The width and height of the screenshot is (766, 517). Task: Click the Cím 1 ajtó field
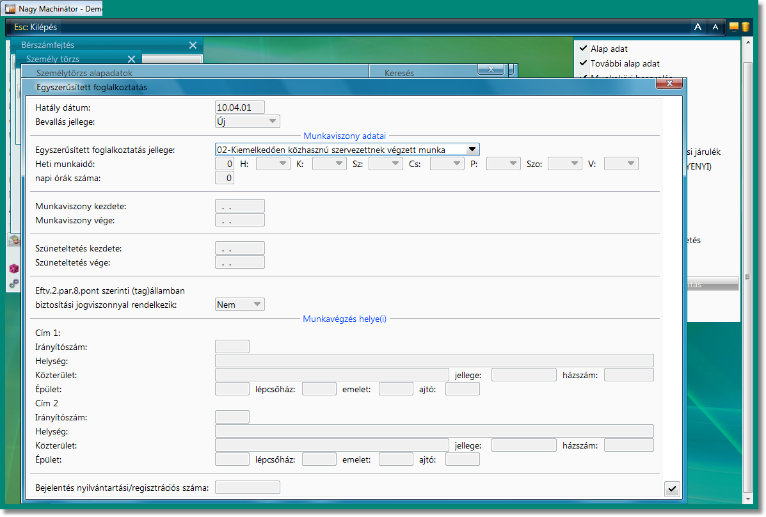click(x=463, y=389)
